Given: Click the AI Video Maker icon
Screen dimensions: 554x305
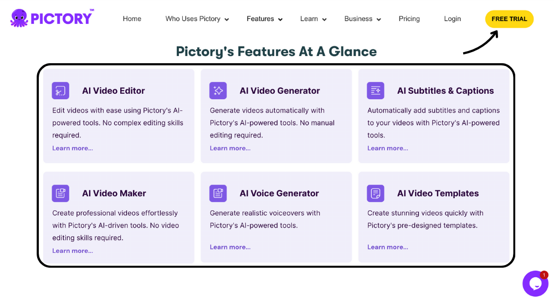Looking at the screenshot, I should coord(60,193).
